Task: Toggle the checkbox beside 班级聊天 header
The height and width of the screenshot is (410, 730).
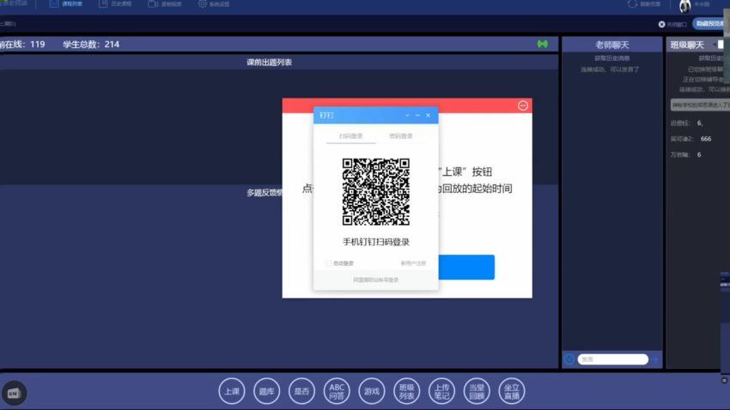Action: coord(721,45)
